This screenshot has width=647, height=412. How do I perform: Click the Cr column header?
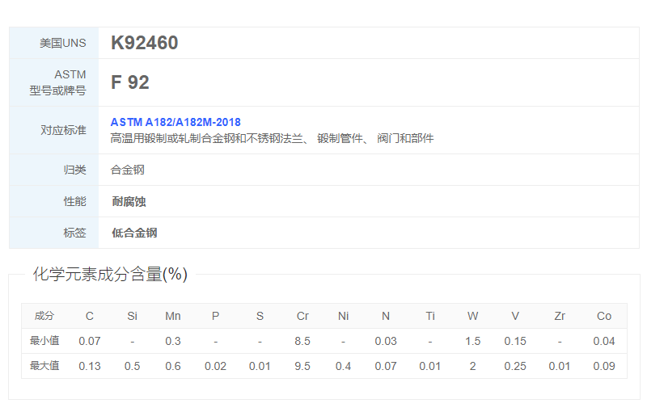coord(302,316)
